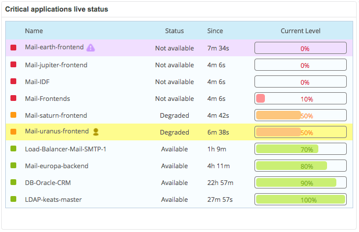Click the user icon beside Mail-uranus-frontend

coord(96,132)
